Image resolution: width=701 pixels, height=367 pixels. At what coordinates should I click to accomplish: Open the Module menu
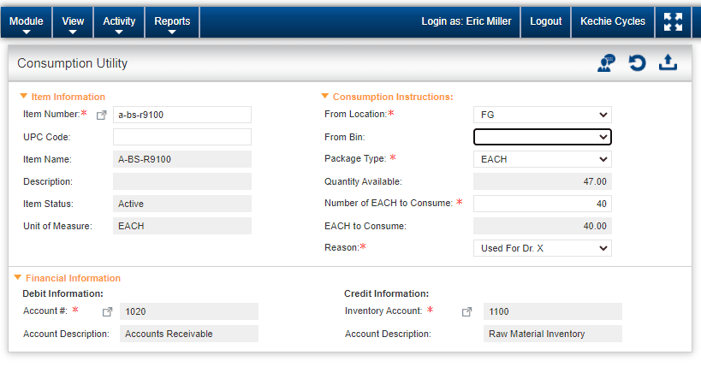[x=27, y=22]
